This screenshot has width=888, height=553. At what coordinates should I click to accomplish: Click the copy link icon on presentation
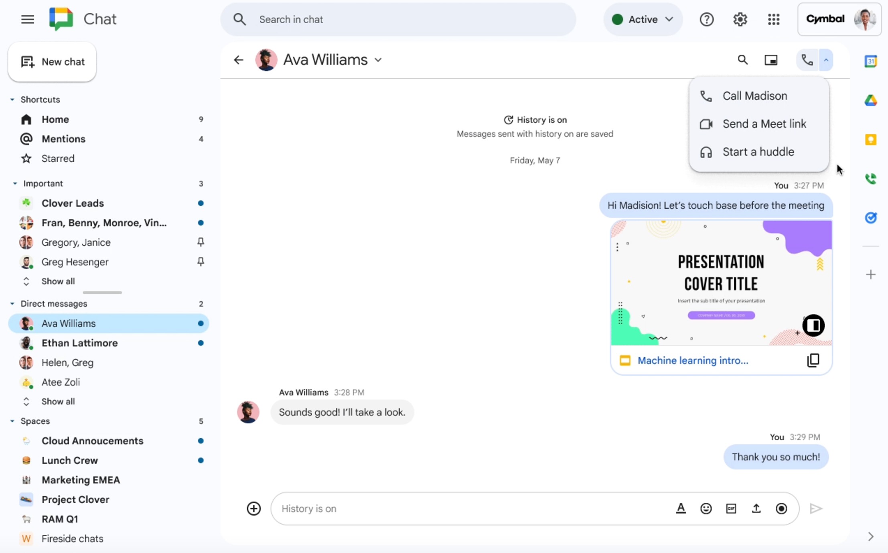click(x=813, y=361)
